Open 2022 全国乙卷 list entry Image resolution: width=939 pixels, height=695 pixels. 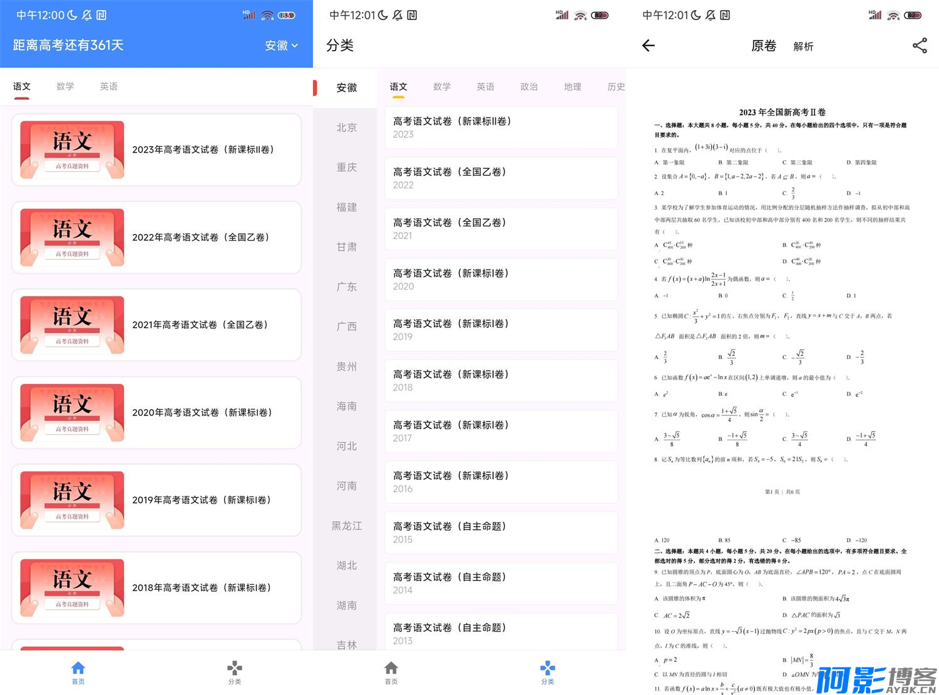(x=501, y=178)
